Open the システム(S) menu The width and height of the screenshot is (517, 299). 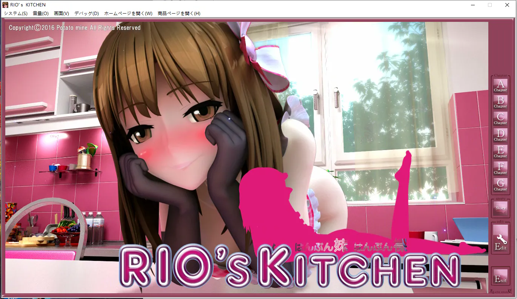point(15,14)
